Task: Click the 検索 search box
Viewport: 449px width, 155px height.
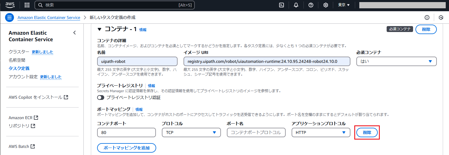Action: tap(115, 5)
